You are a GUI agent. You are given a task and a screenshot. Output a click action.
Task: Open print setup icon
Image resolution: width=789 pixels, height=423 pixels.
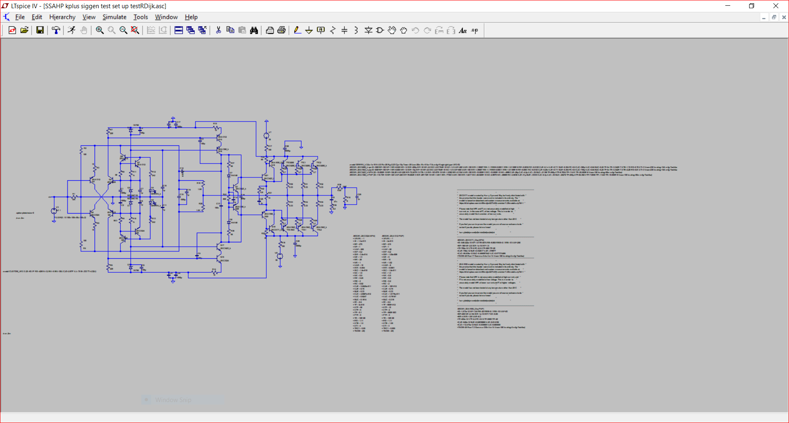pyautogui.click(x=270, y=30)
